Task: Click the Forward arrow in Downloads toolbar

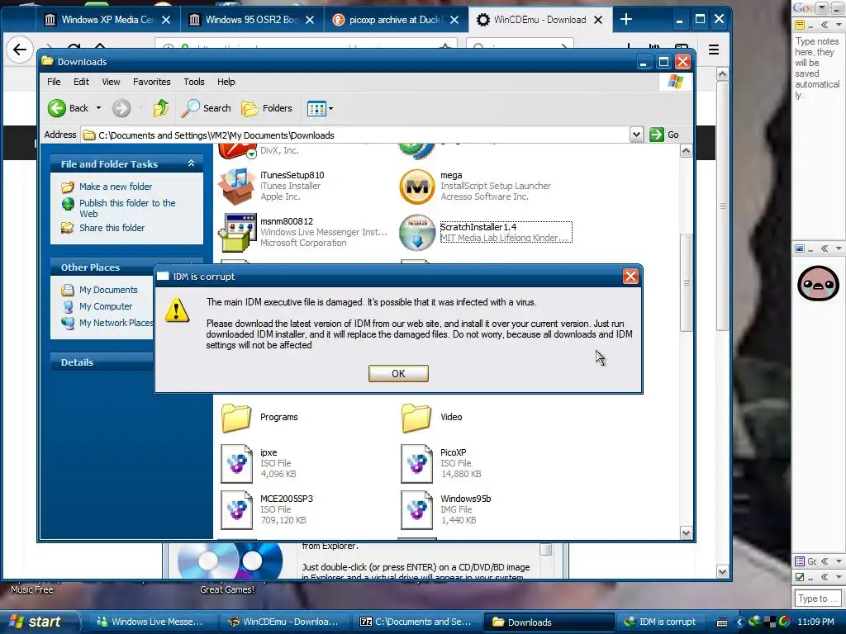Action: tap(121, 108)
